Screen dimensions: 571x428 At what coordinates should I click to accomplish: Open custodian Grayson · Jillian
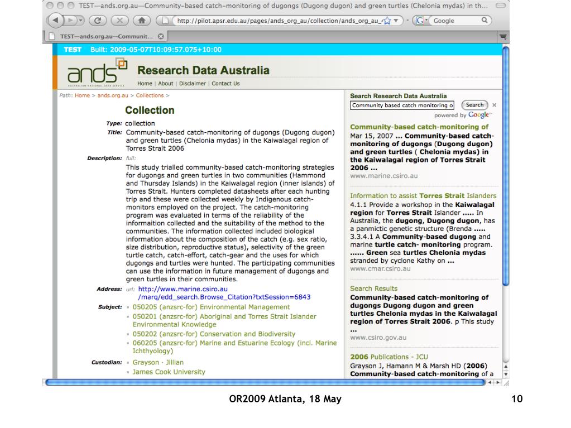point(158,362)
